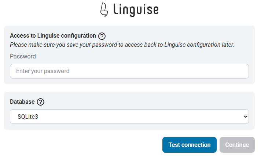Click the right end of the password input box
Image resolution: width=261 pixels, height=156 pixels.
pyautogui.click(x=241, y=71)
